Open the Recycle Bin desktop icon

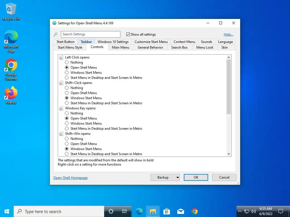pos(11,12)
